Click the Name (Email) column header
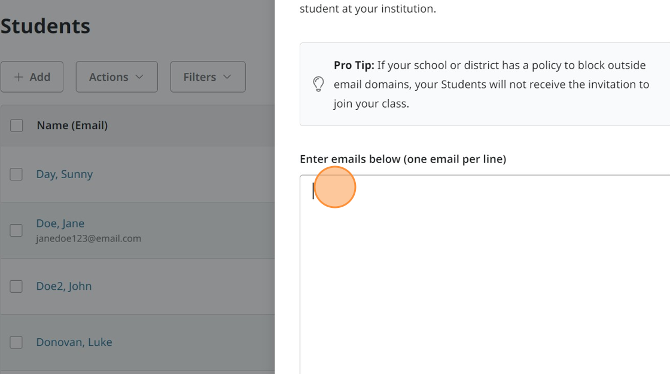The width and height of the screenshot is (670, 374). tap(72, 125)
